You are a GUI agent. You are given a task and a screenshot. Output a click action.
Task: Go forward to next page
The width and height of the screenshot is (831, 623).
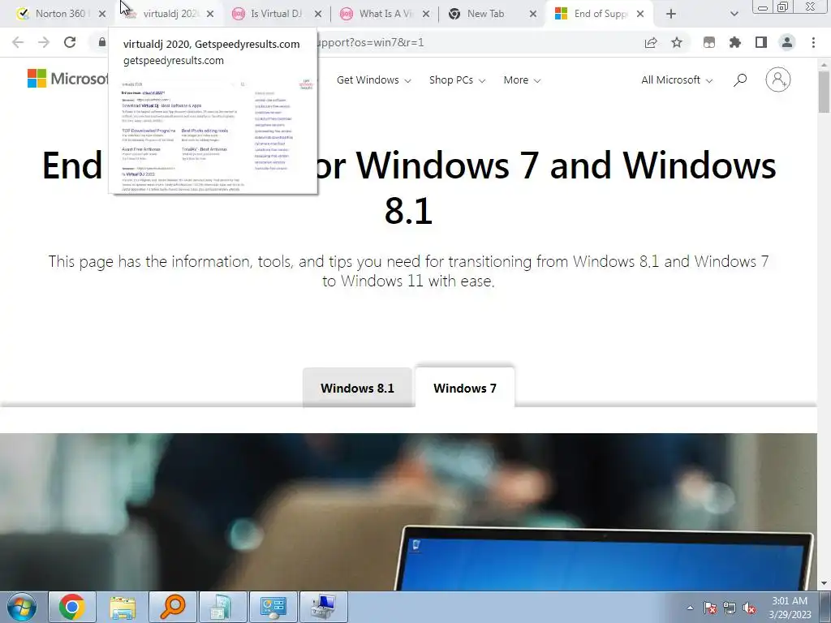click(44, 42)
